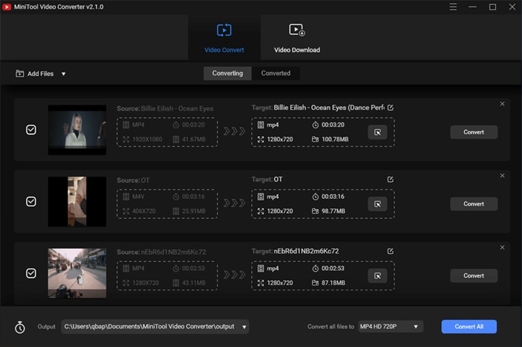Convert the nEbR6d1NB2m6Kc72 video
Viewport: 522px width, 347px height.
(473, 276)
